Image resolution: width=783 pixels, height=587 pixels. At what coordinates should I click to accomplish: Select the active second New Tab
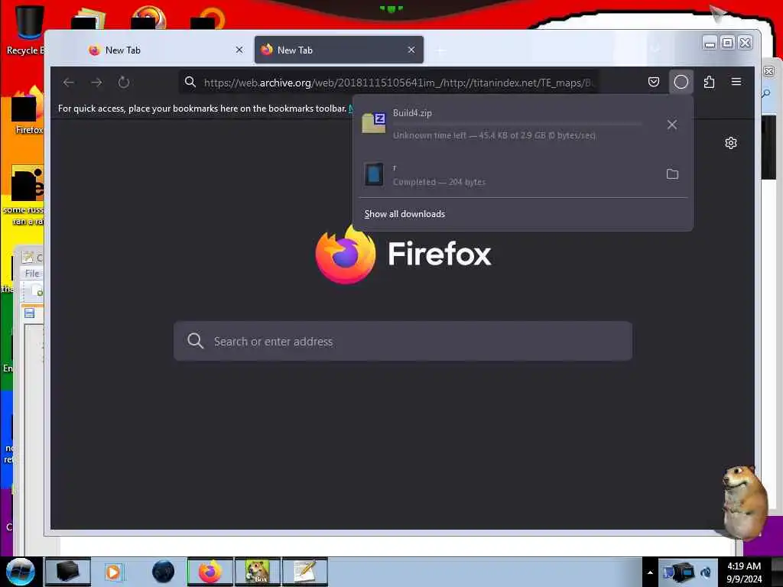(339, 50)
